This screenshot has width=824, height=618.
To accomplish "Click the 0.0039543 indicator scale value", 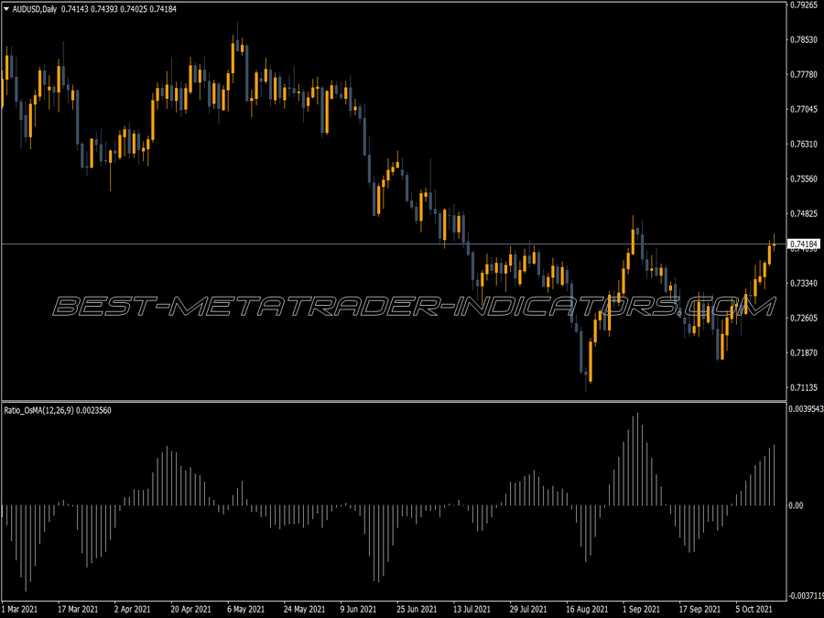I will click(807, 409).
